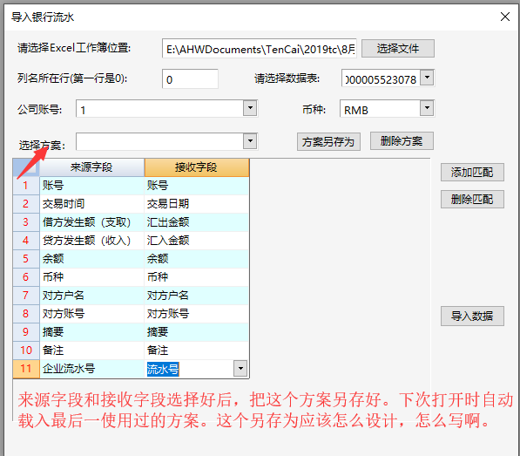Click the grid select-all corner cell
The image size is (520, 456).
26,167
